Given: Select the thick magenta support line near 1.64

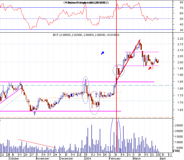Looking at the screenshot, I should (x=60, y=111).
